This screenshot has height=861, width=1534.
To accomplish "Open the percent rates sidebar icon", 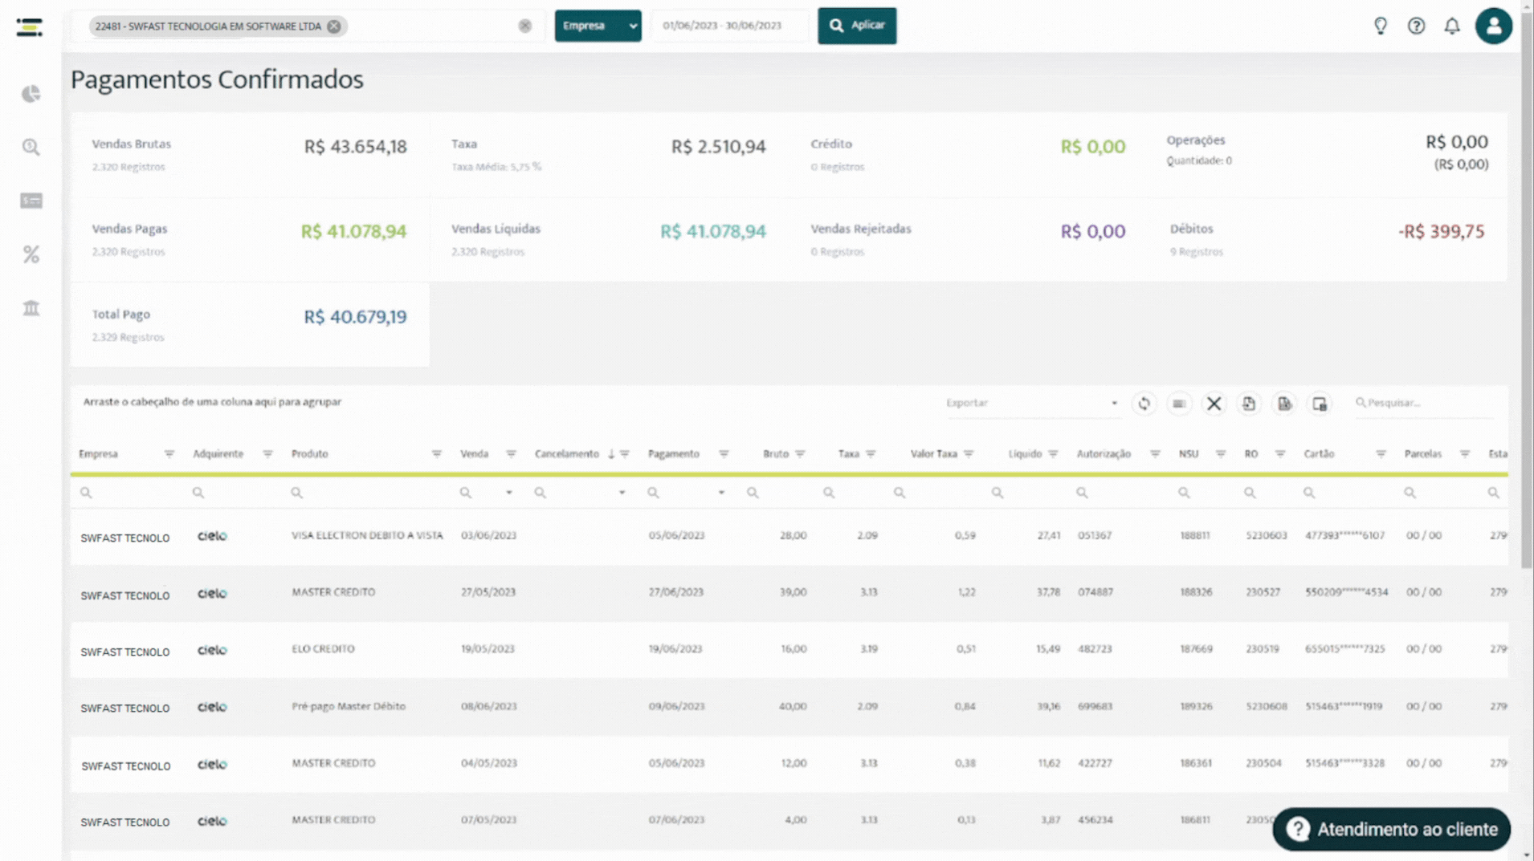I will 31,254.
